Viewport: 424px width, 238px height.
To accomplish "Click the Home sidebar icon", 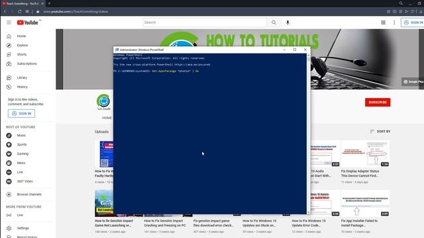I will point(9,36).
